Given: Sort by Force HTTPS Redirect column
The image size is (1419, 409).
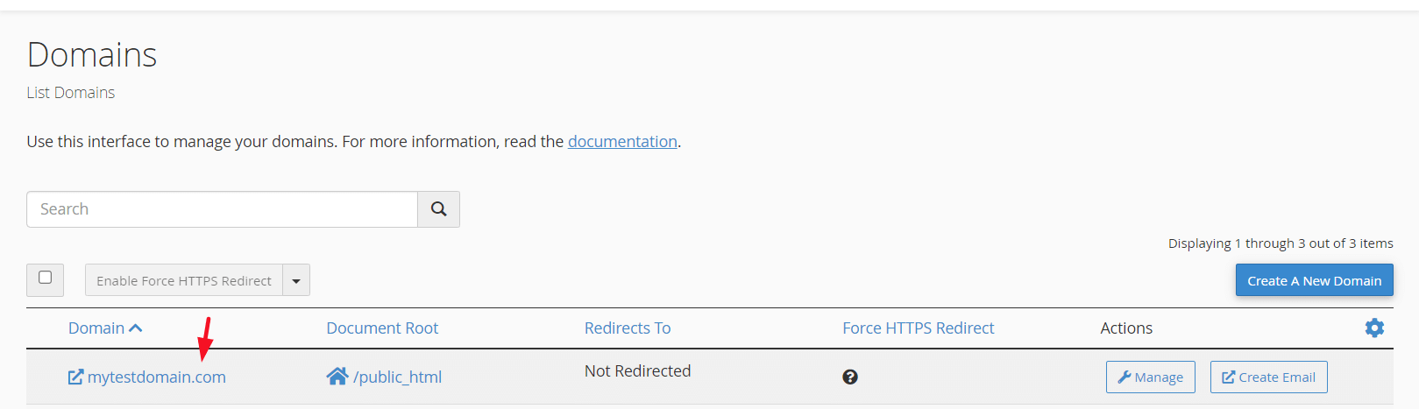Looking at the screenshot, I should [919, 328].
